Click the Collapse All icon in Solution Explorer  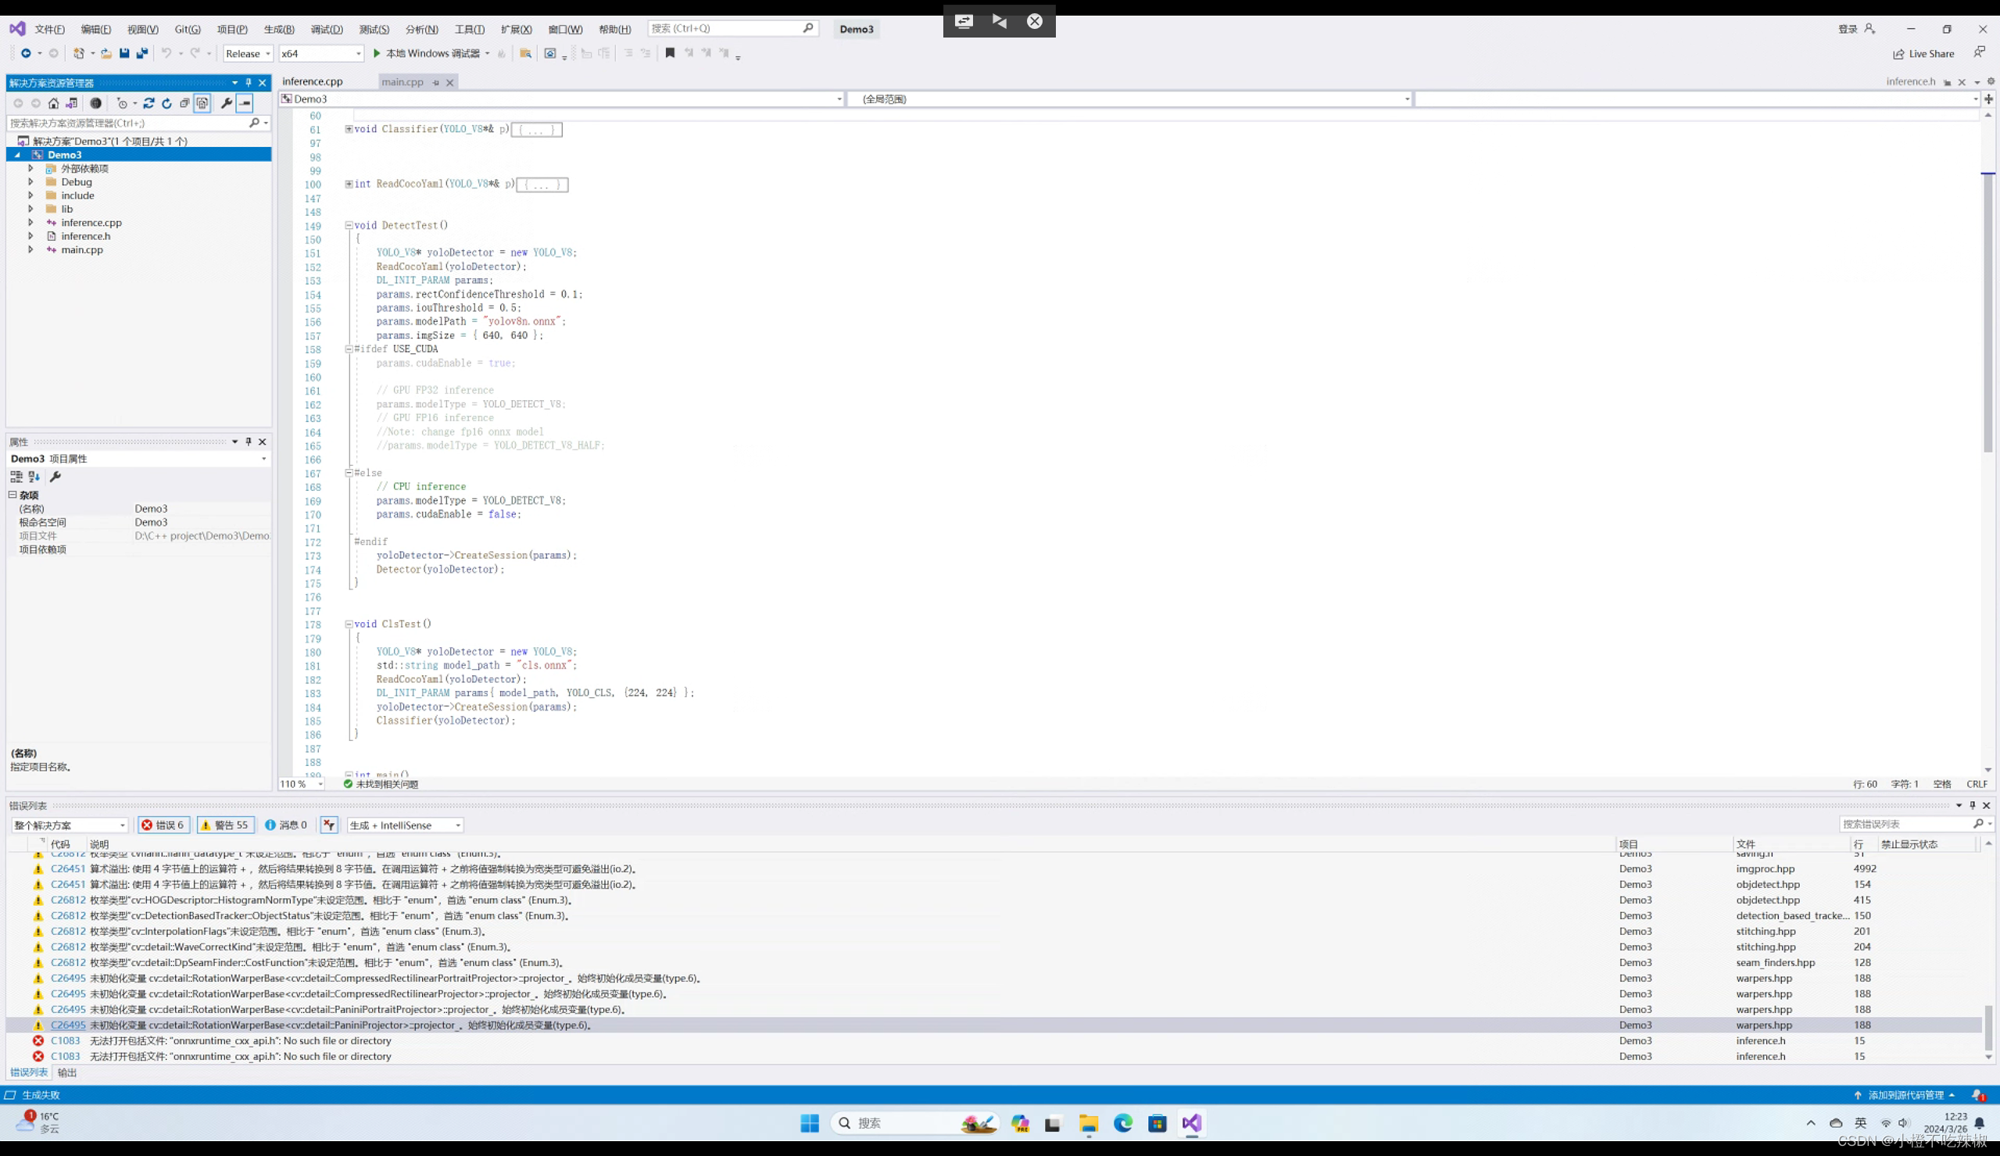(x=184, y=103)
